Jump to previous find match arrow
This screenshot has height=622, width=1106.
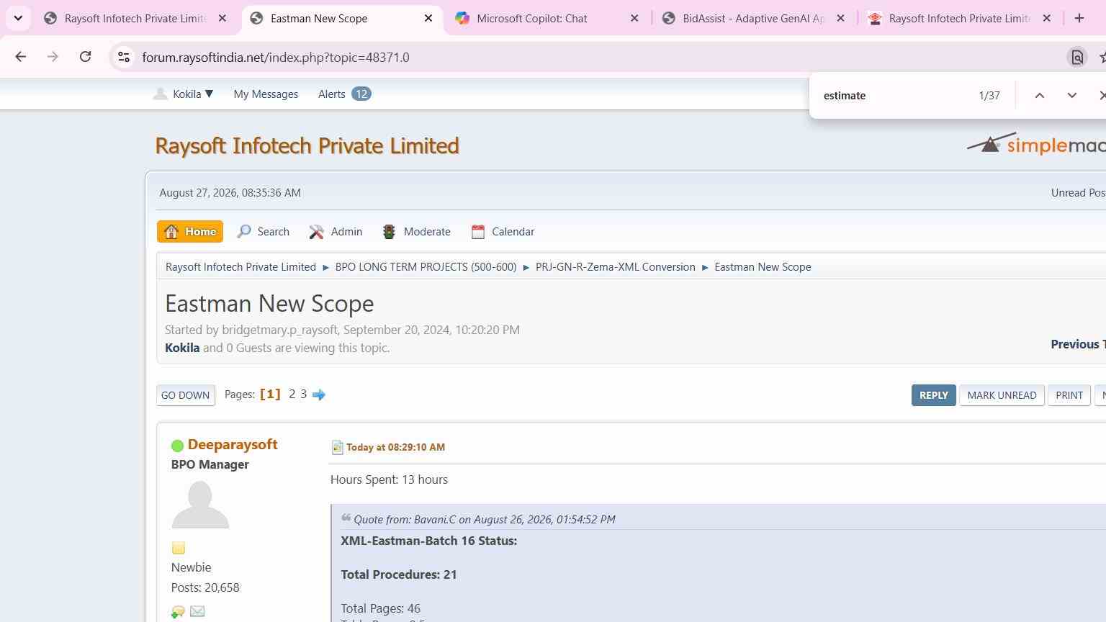[1039, 95]
